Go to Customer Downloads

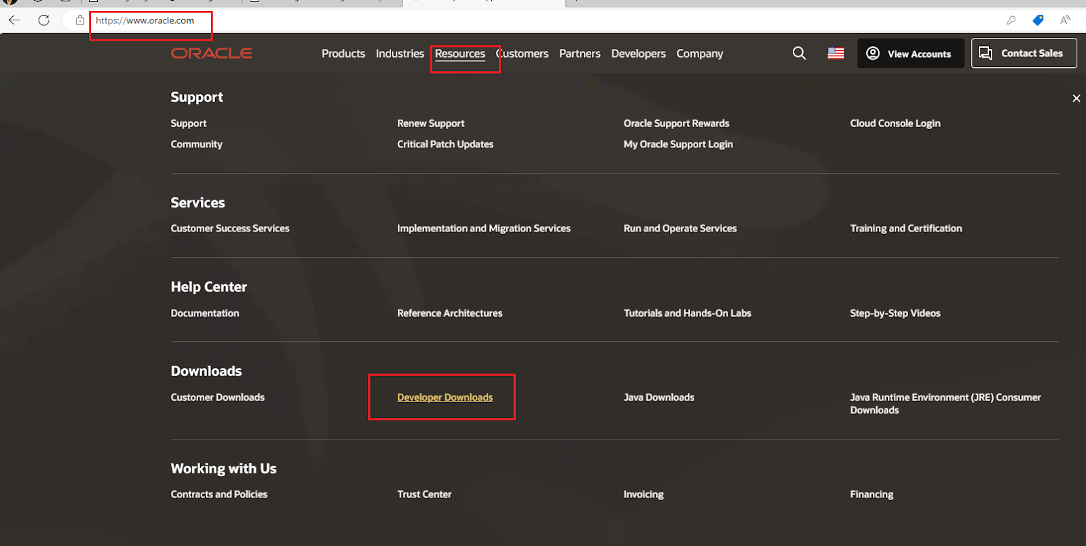pos(218,397)
